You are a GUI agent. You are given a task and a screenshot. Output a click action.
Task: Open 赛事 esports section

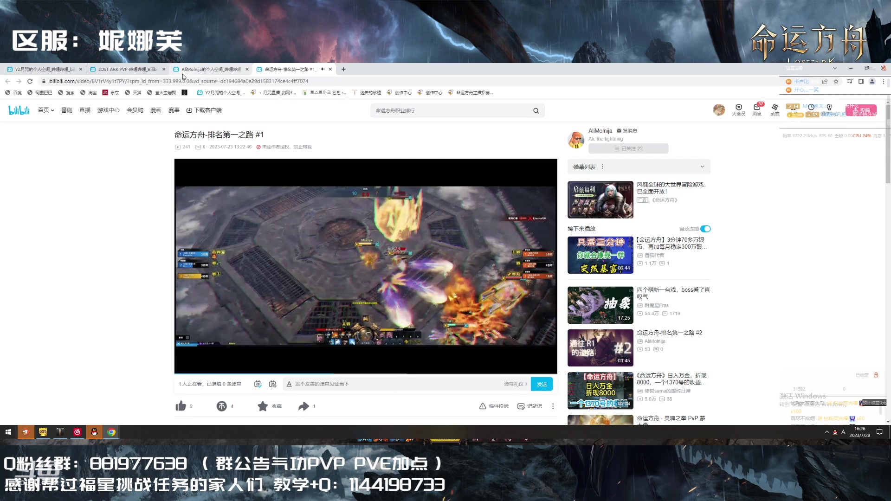point(174,110)
